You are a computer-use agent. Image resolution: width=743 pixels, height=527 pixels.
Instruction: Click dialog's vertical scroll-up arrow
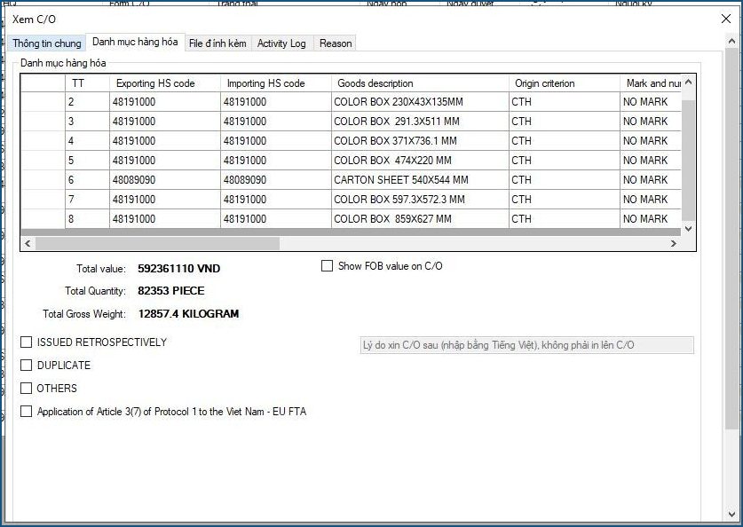click(x=731, y=42)
